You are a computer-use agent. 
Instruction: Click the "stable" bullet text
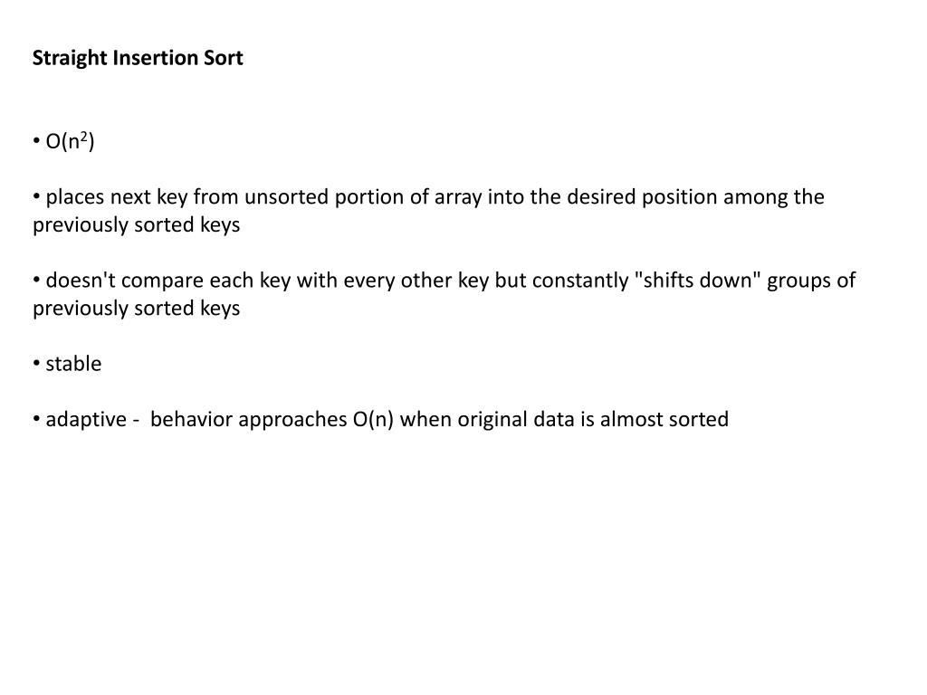[x=67, y=364]
